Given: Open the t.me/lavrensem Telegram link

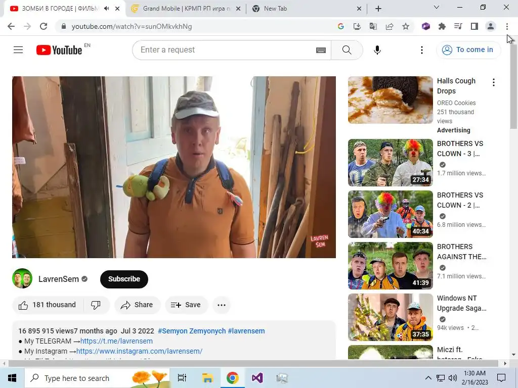Looking at the screenshot, I should 117,341.
